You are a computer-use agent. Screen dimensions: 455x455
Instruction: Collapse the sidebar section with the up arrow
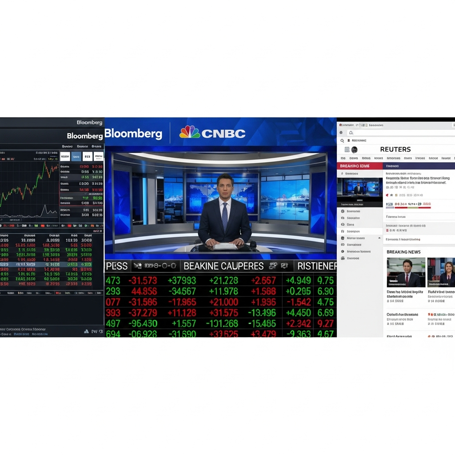(379, 238)
